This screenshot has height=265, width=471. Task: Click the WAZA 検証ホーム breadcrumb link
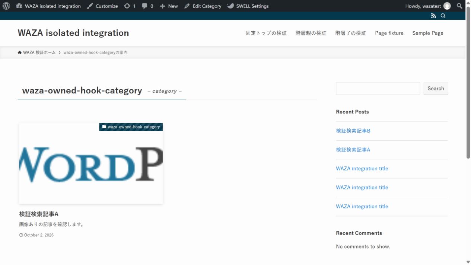[x=39, y=52]
